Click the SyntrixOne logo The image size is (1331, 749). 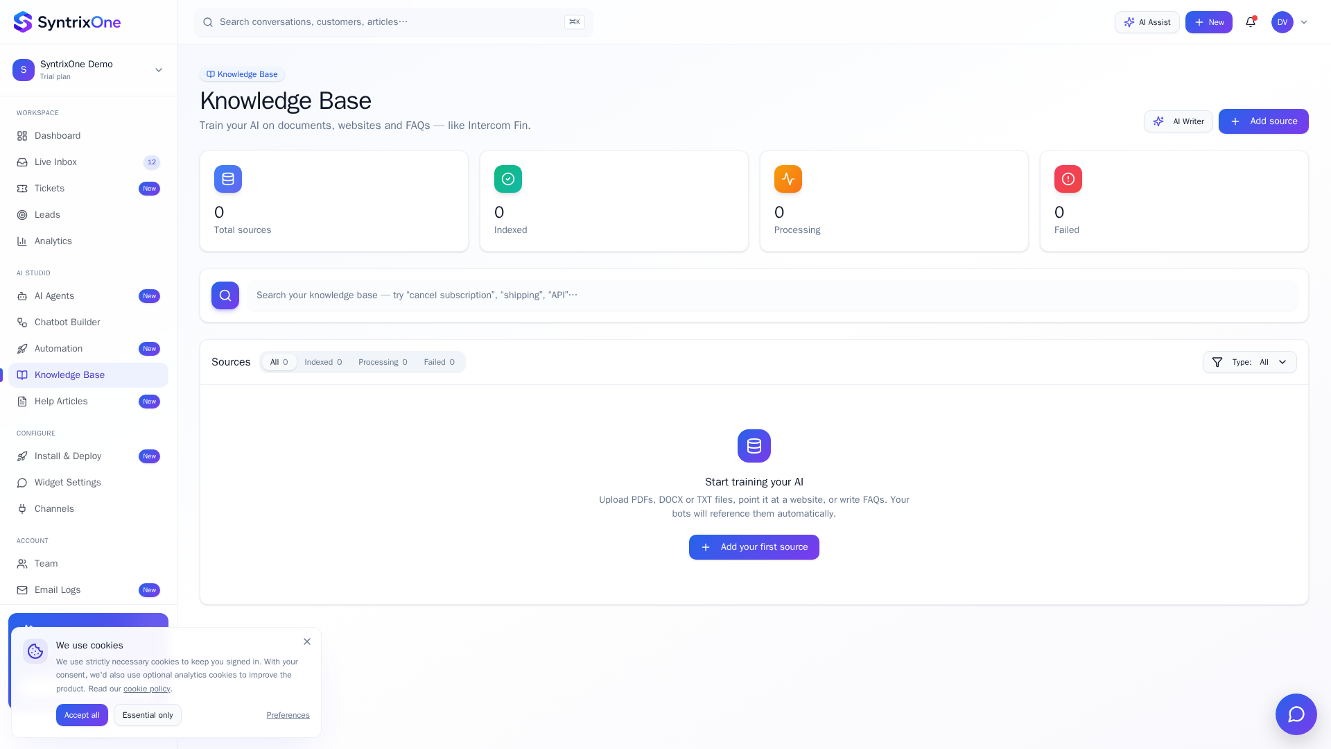coord(67,22)
